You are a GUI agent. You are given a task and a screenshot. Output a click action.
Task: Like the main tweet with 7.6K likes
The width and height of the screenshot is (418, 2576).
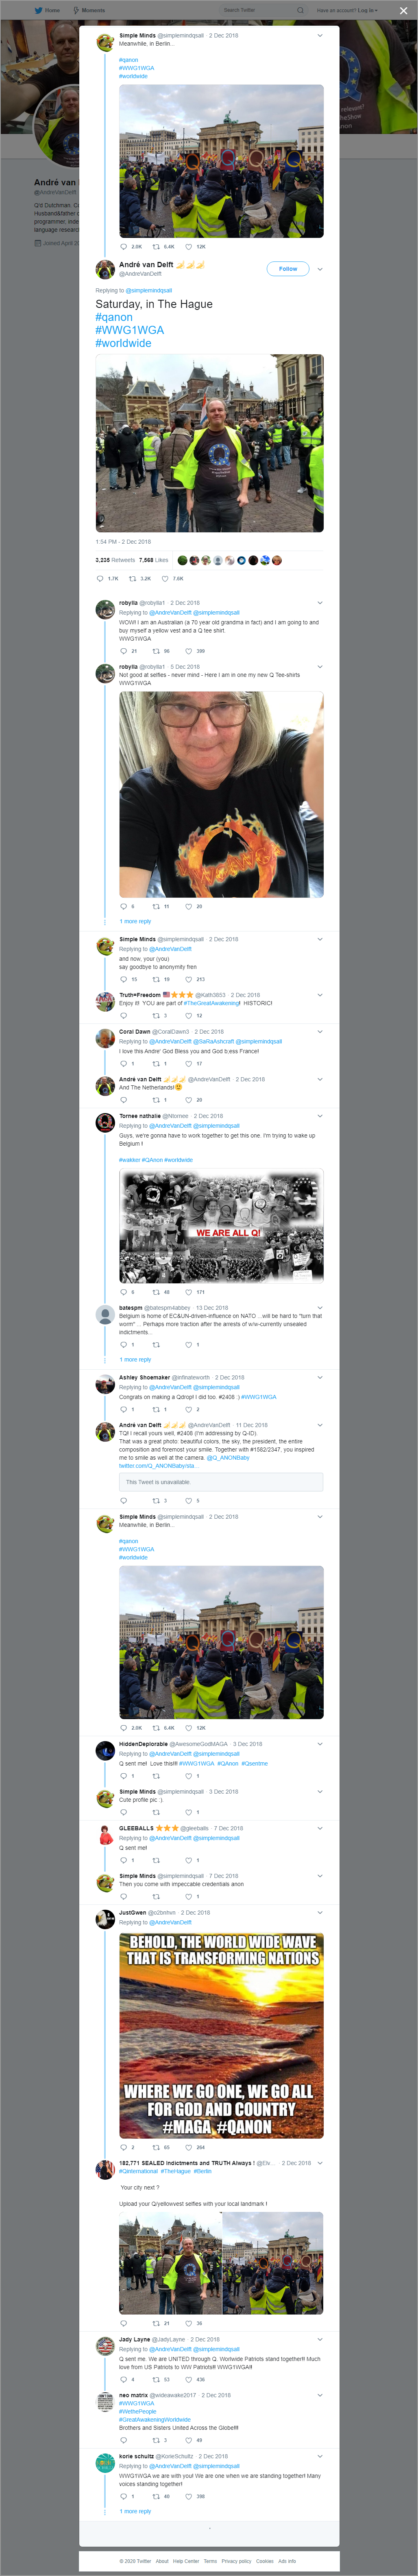pos(172,578)
